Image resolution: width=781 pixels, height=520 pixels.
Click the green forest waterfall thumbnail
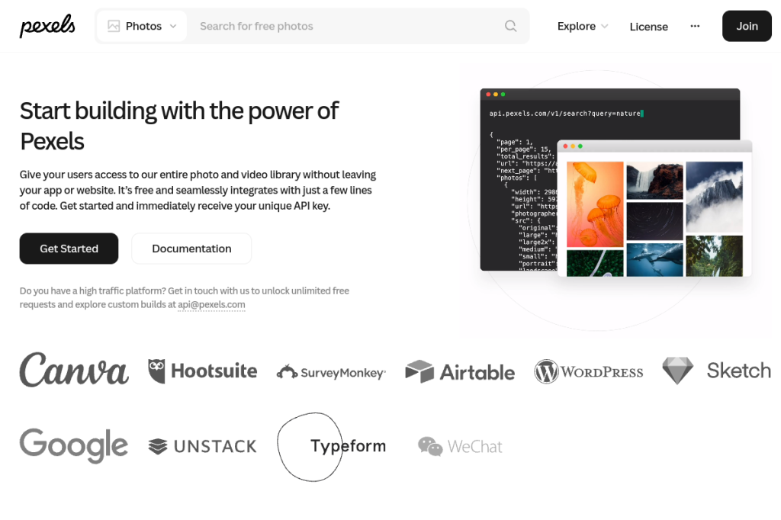714,256
